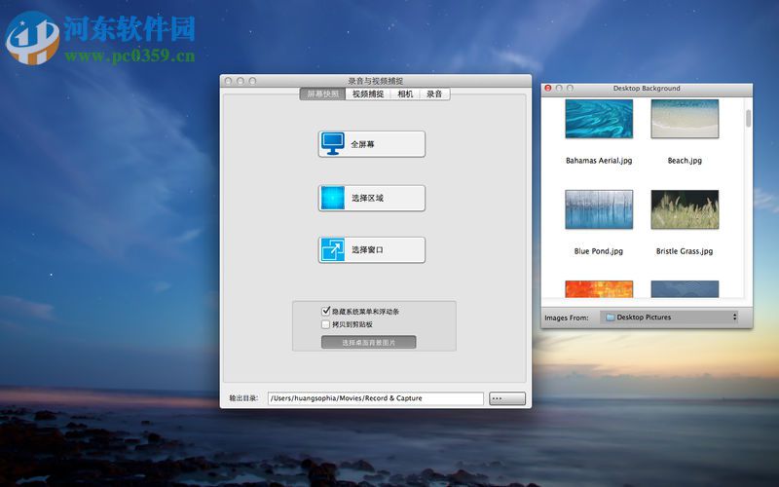Select the blue-gray thumbnail under Bristle Grass.jpg
The height and width of the screenshot is (487, 779).
pyautogui.click(x=685, y=289)
